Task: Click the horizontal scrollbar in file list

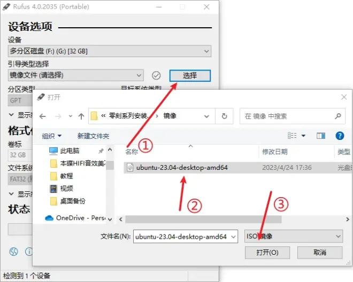Action: click(x=203, y=220)
